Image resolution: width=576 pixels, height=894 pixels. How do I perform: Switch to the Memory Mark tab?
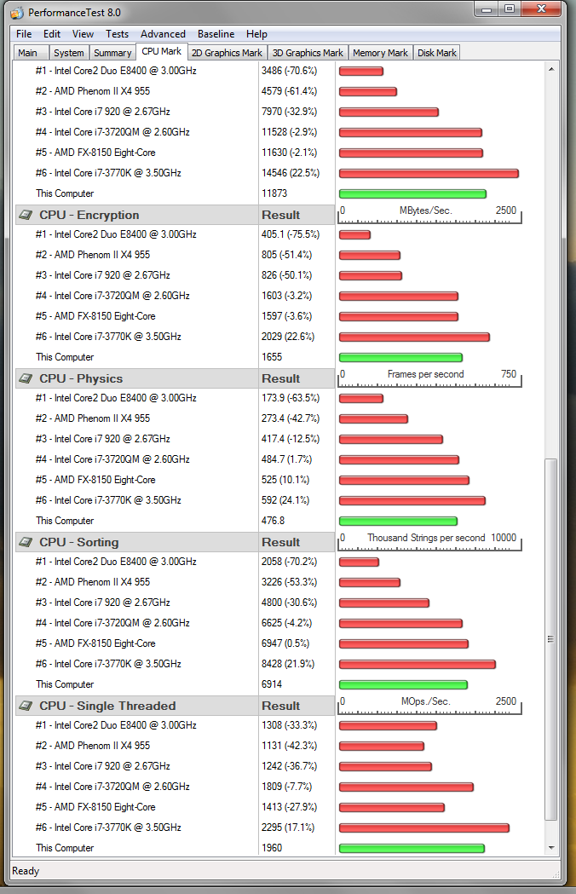click(380, 53)
